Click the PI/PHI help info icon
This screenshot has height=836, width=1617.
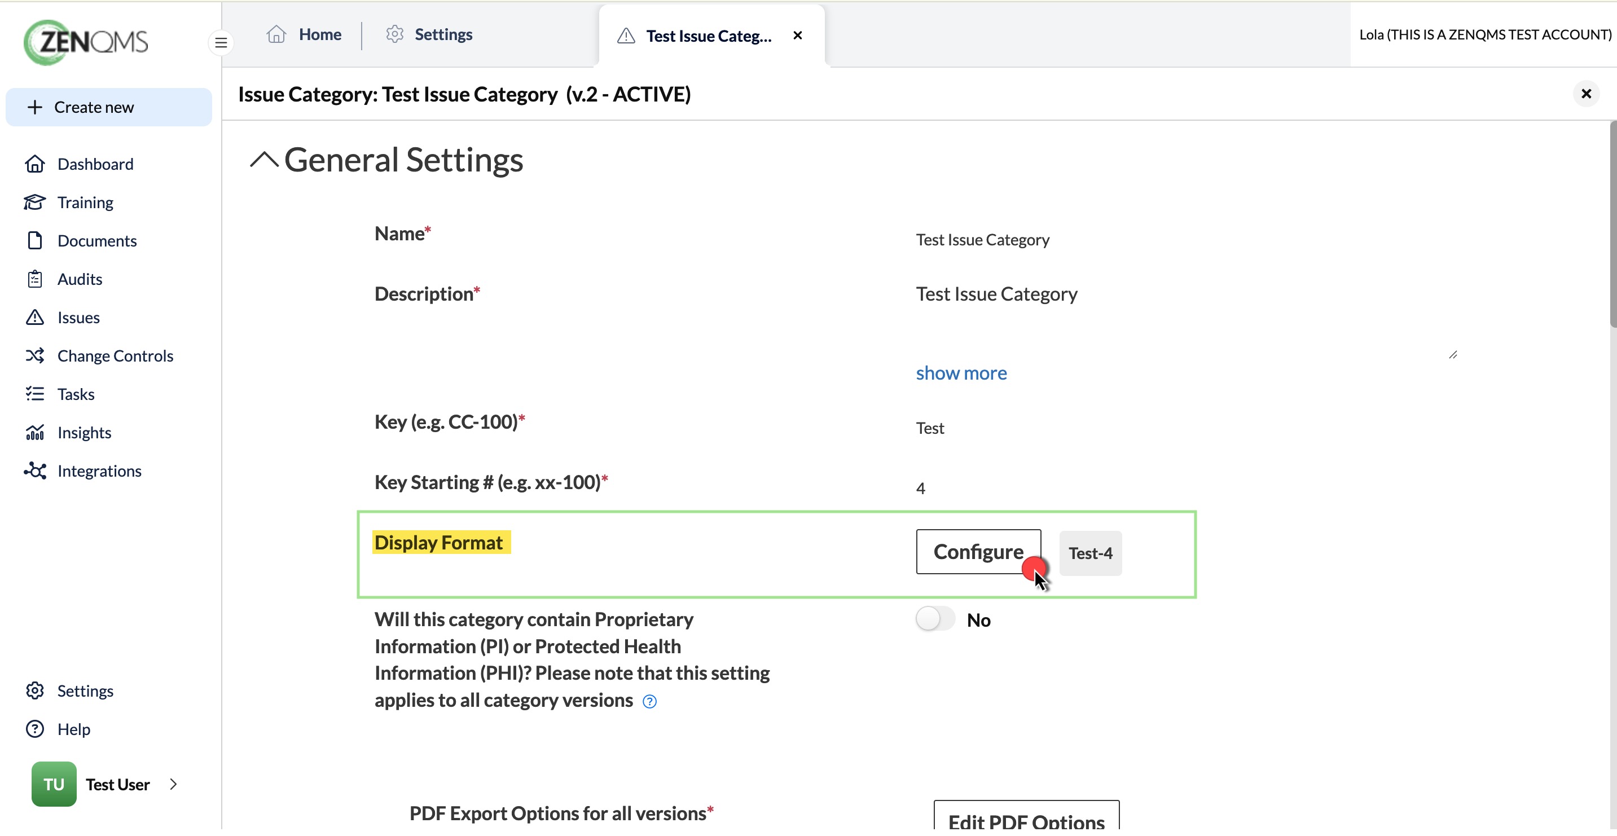(650, 702)
